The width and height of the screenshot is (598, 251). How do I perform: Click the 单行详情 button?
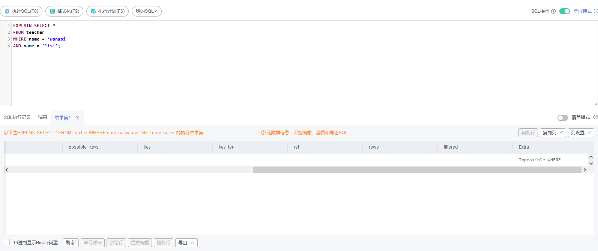point(93,243)
